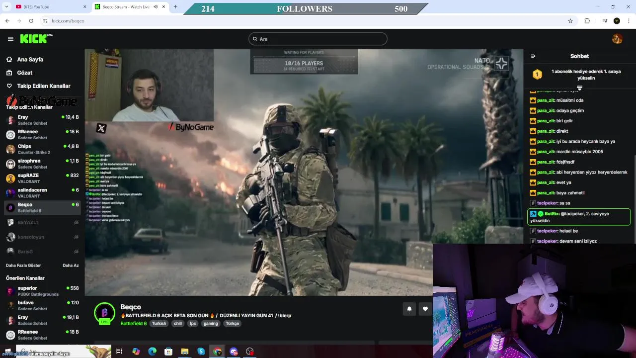Toggle stream notification bell
The image size is (636, 358).
[x=409, y=309]
